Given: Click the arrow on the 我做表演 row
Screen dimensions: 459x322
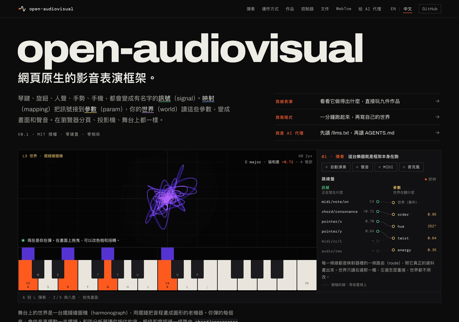Looking at the screenshot, I should click(437, 101).
